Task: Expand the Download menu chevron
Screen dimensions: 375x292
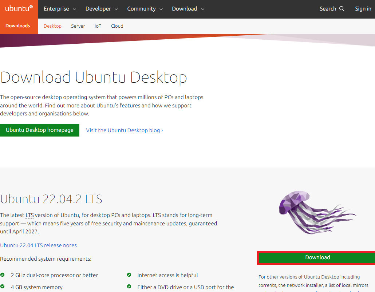Action: tap(202, 9)
